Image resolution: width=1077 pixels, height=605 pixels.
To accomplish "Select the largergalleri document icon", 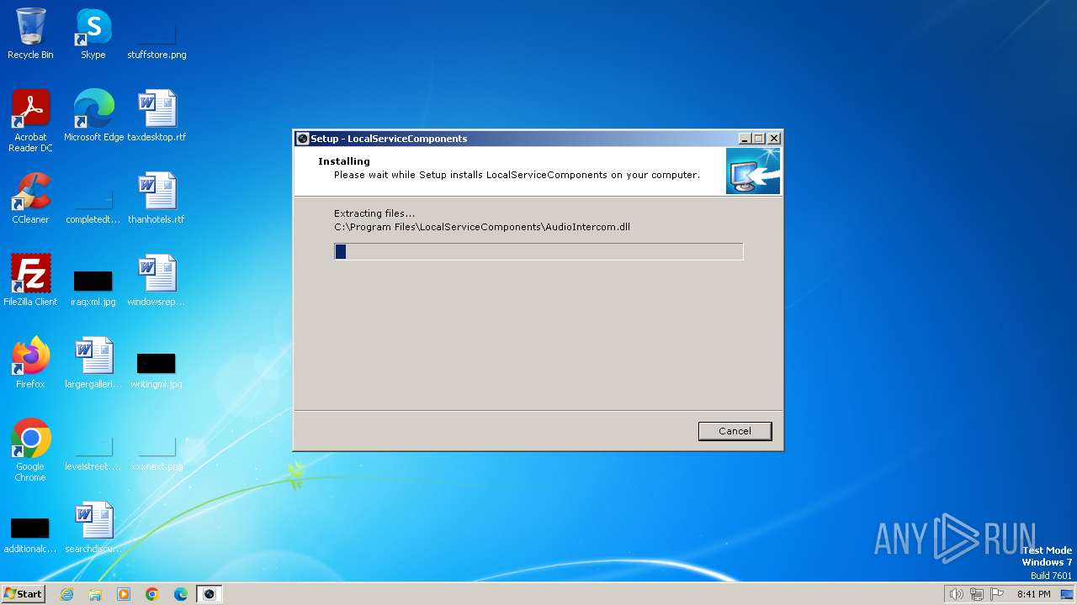I will tap(93, 363).
